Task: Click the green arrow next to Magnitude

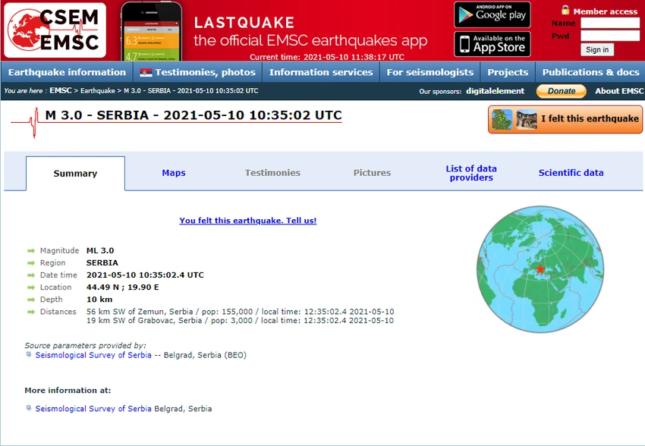Action: (x=31, y=251)
